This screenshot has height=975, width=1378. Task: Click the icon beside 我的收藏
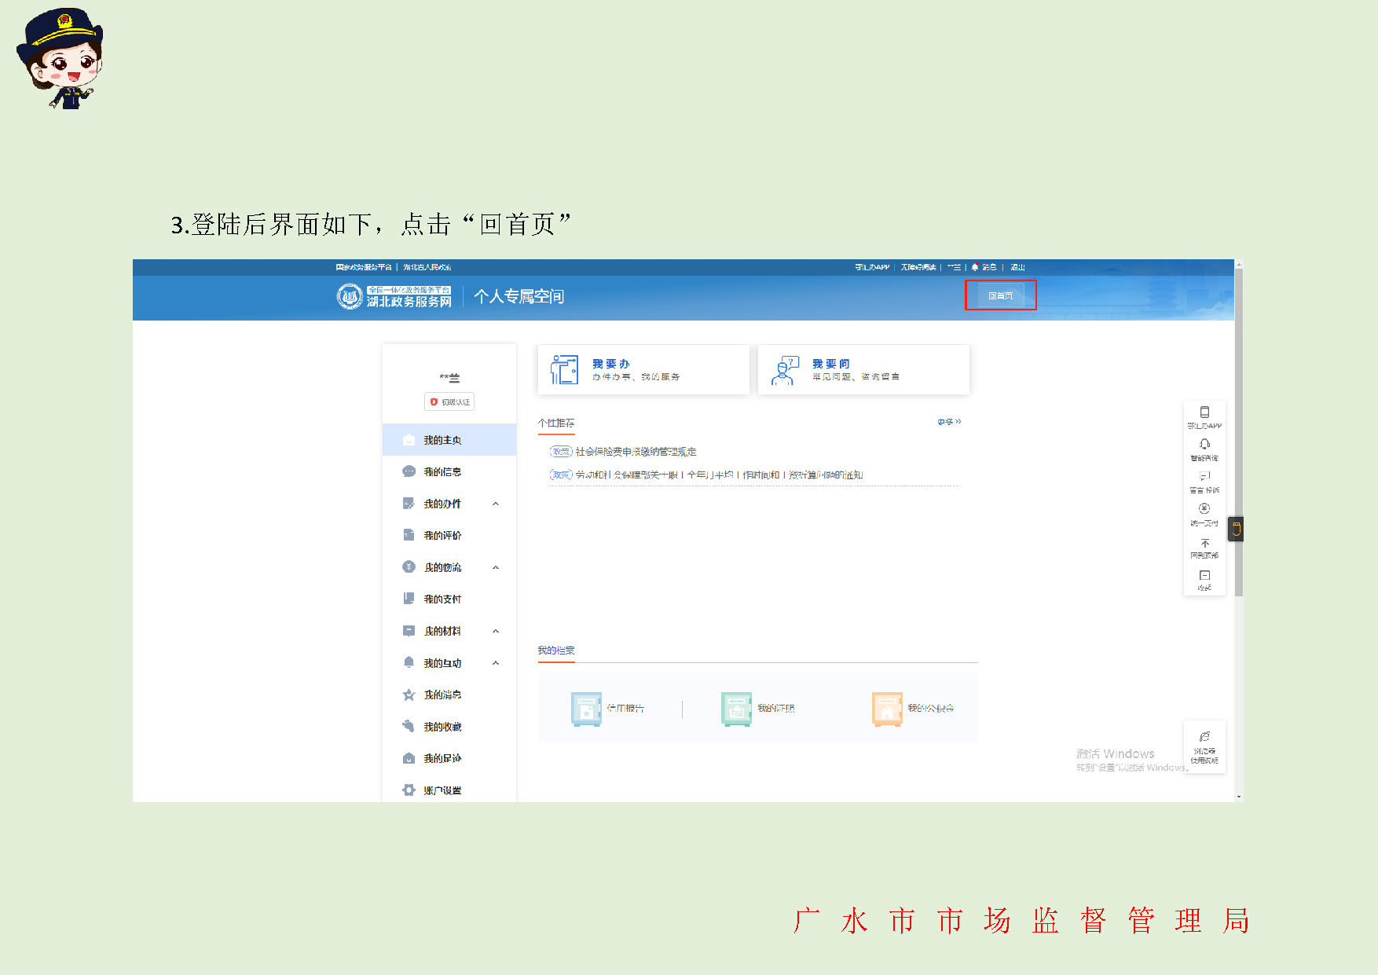pos(409,726)
